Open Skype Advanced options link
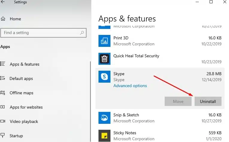Image resolution: width=229 pixels, height=142 pixels. point(130,86)
